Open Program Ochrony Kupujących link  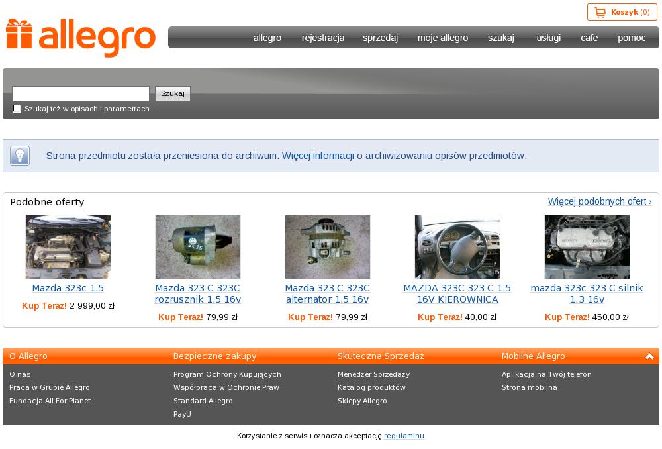[227, 374]
